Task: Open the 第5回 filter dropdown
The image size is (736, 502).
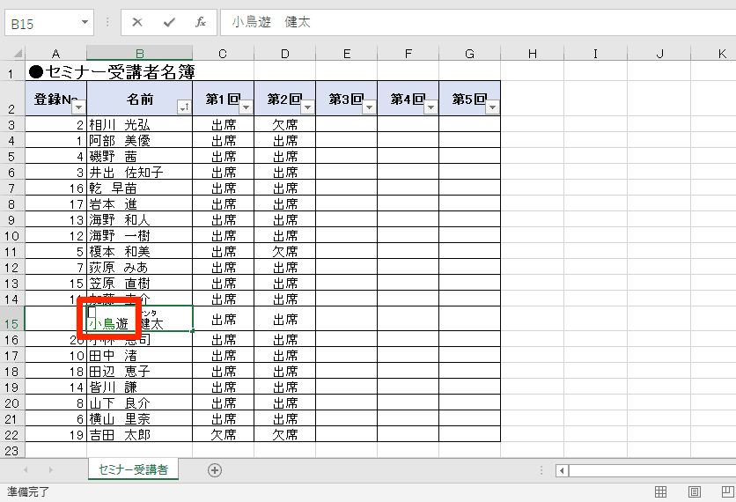Action: (491, 107)
